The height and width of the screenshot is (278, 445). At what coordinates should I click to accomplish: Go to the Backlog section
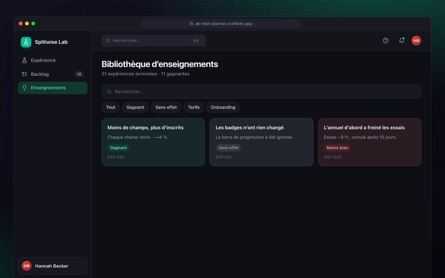point(52,74)
